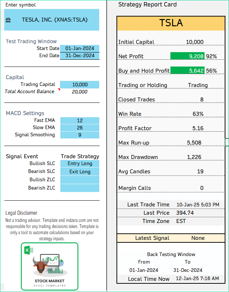
Task: Click the green Net Profit bar 9,208
Action: tap(187, 56)
